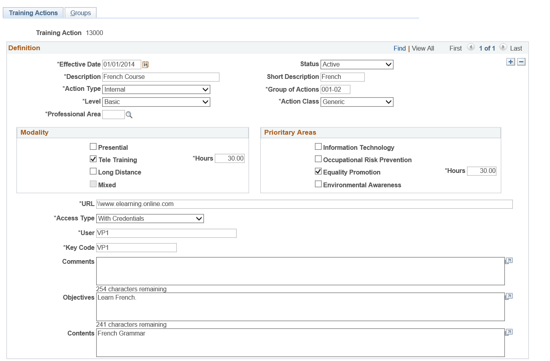Select the Training Actions tab

[x=33, y=12]
